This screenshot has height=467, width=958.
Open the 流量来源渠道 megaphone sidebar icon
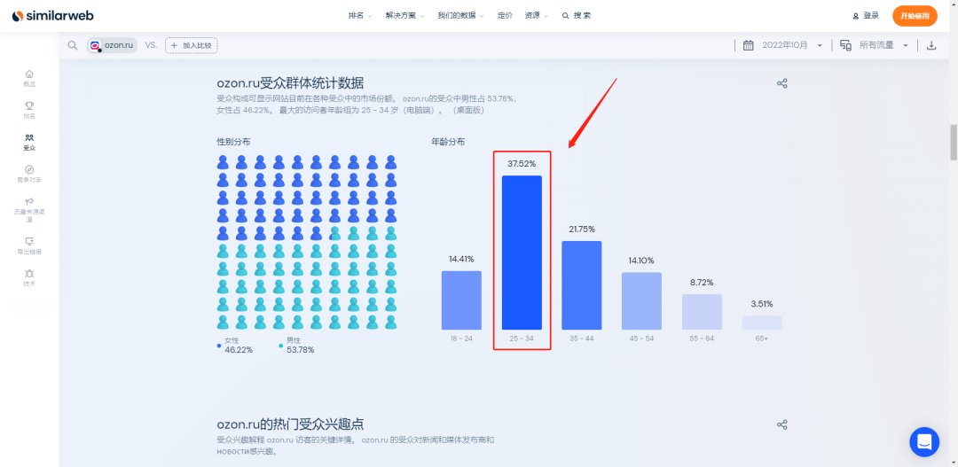pyautogui.click(x=29, y=201)
